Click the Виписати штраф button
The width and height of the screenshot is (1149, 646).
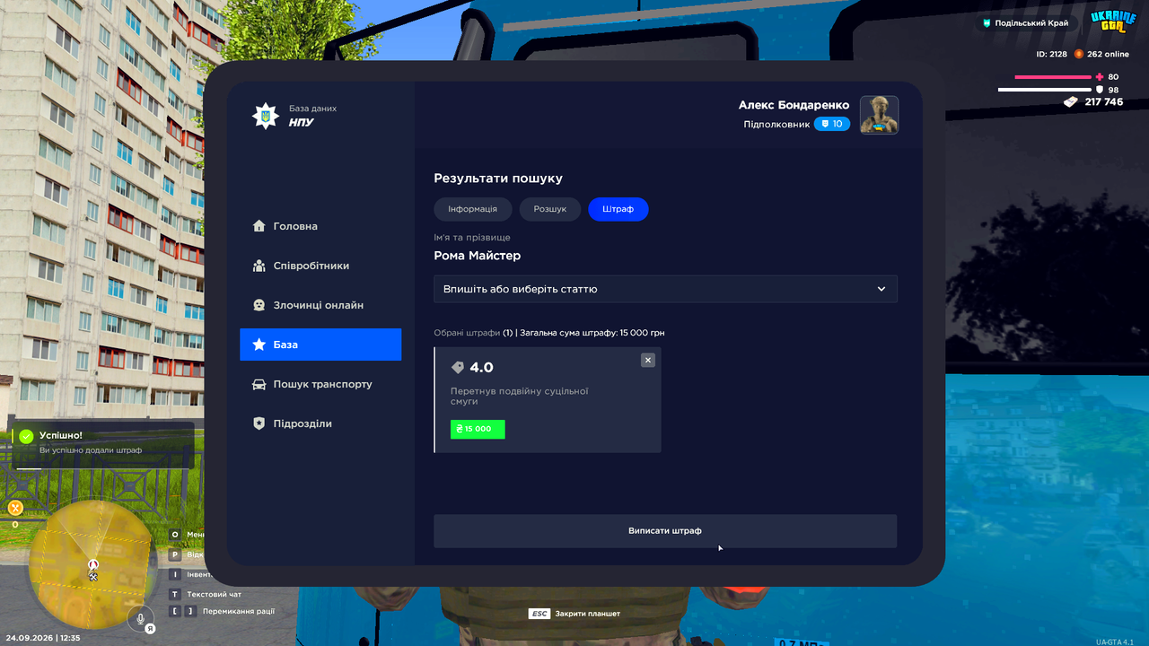tap(665, 531)
